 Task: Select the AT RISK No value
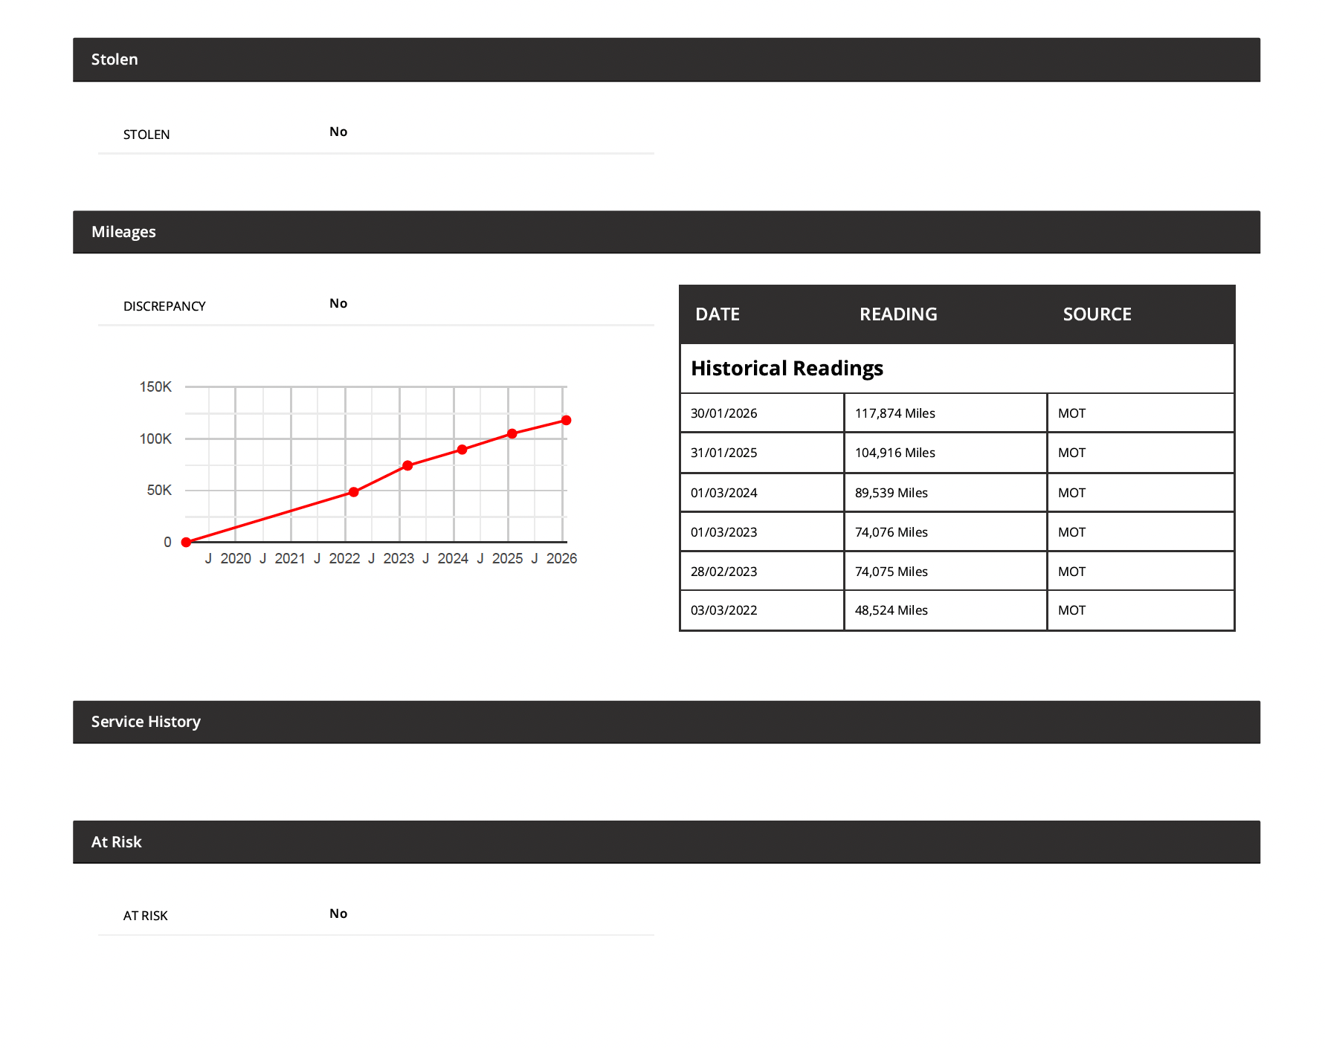pos(338,913)
